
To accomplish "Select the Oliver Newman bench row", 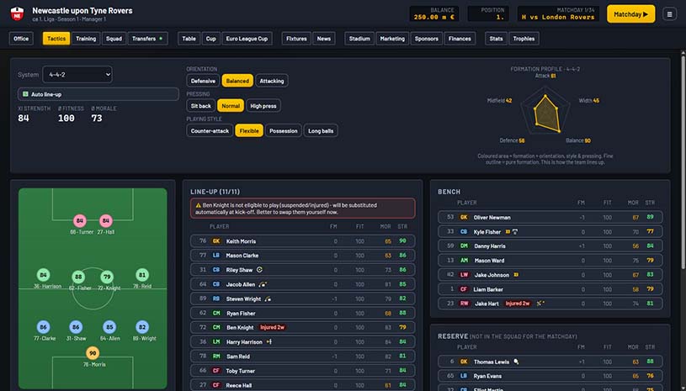I will [550, 217].
